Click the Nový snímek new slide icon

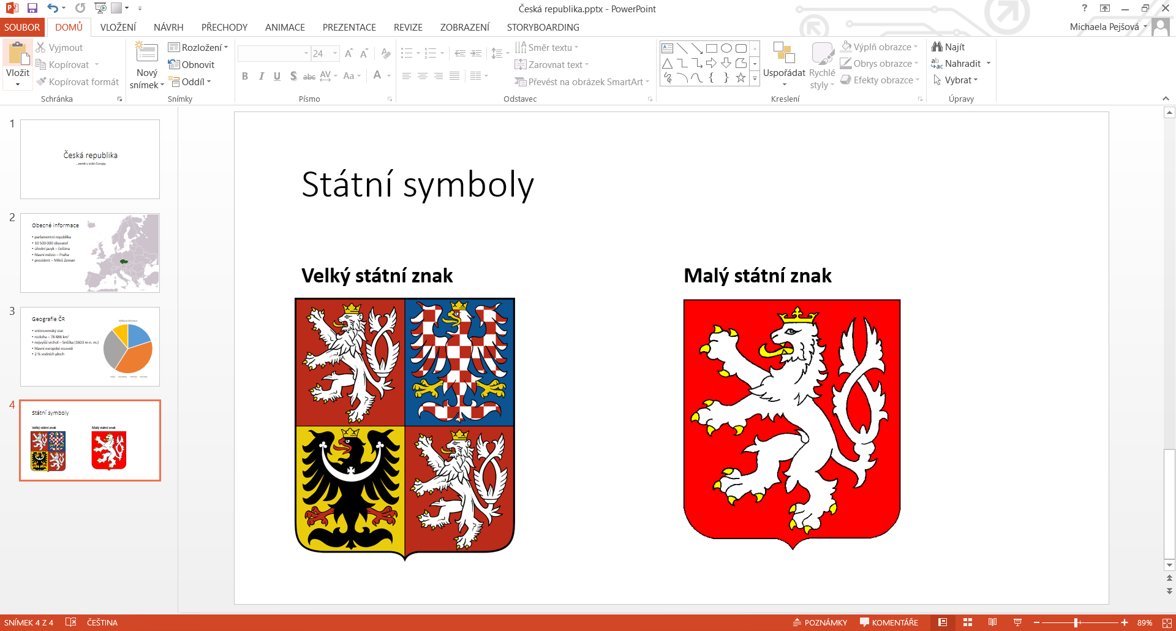[x=147, y=54]
